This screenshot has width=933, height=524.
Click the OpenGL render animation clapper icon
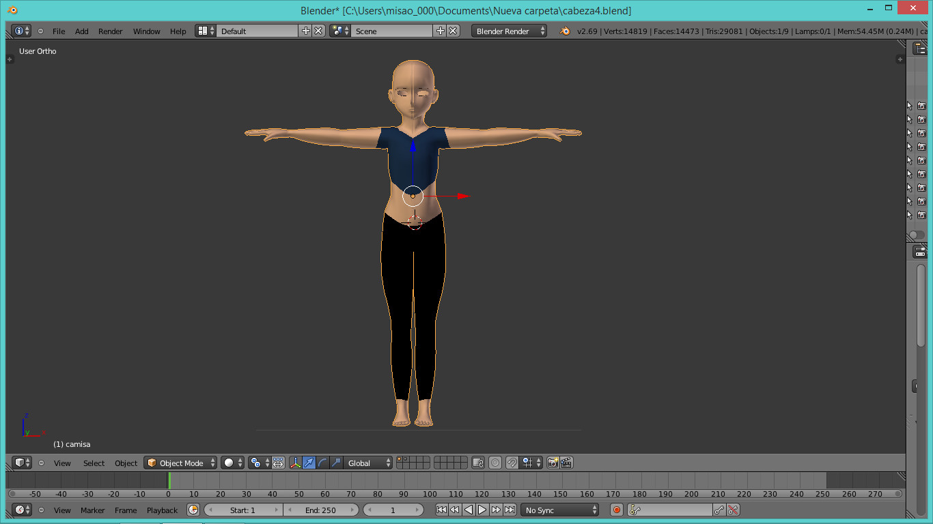[x=566, y=463]
